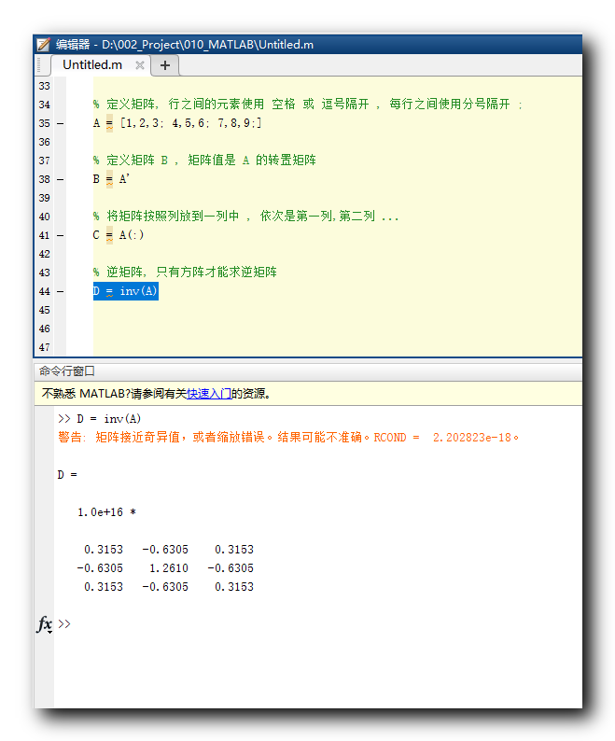Click line number 47 in gutter
This screenshot has height=741, width=615.
(45, 347)
